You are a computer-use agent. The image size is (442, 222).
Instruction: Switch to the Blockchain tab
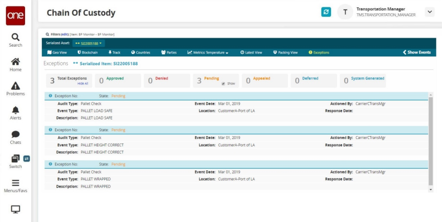click(87, 53)
